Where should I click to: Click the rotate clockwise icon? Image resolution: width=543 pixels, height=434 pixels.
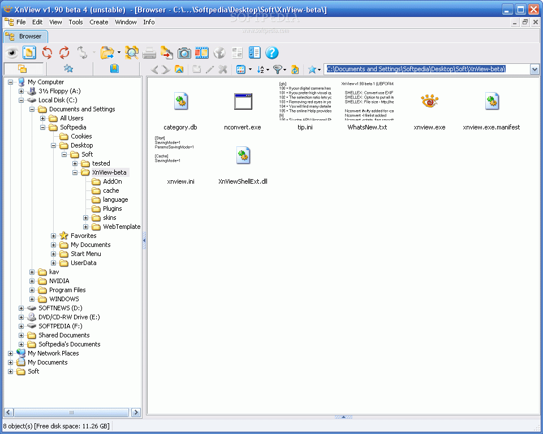click(x=64, y=53)
